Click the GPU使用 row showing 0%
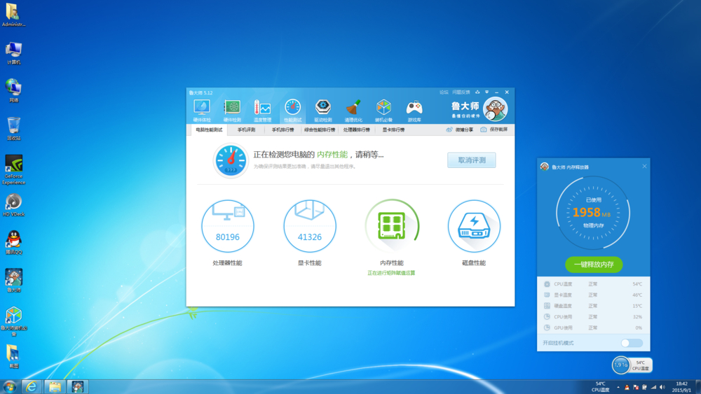701x394 pixels. pos(593,328)
